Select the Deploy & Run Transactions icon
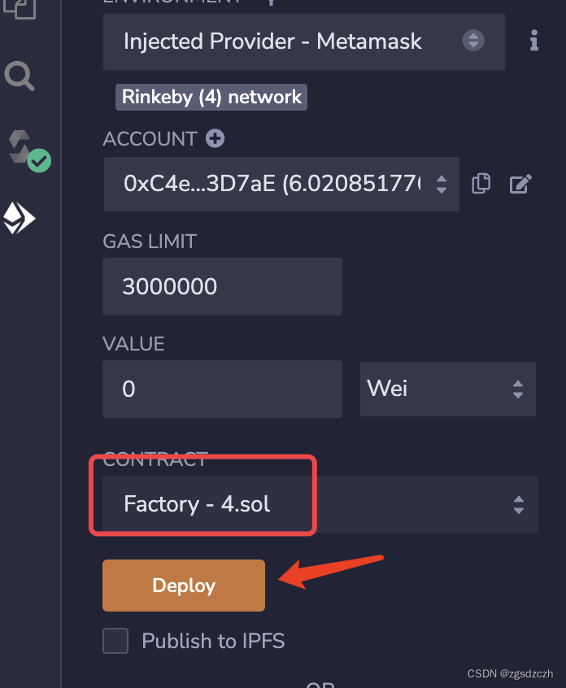Image resolution: width=566 pixels, height=688 pixels. [20, 218]
